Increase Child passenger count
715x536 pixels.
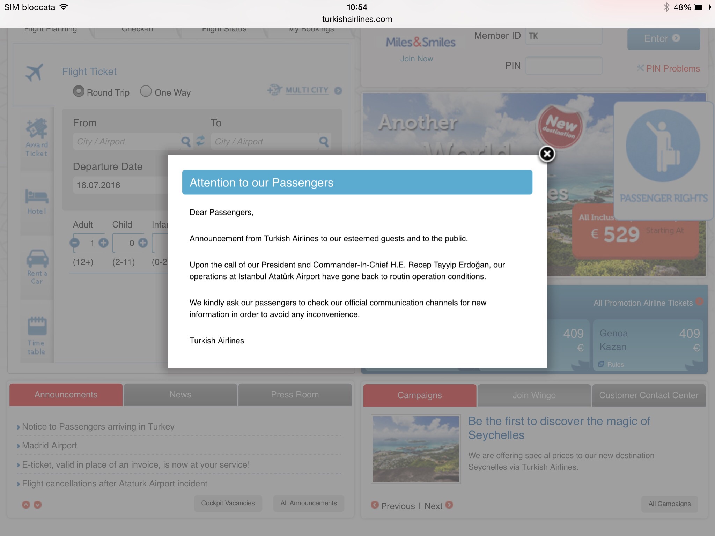pos(143,243)
